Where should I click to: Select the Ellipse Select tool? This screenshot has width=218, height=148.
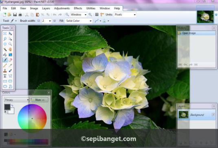[5, 44]
